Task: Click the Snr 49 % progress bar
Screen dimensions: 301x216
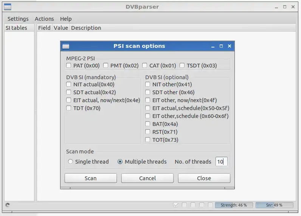Action: point(274,205)
